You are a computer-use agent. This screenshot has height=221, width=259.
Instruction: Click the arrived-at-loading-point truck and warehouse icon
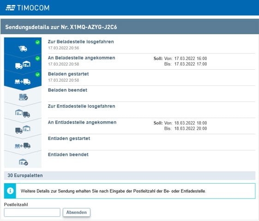pyautogui.click(x=23, y=65)
